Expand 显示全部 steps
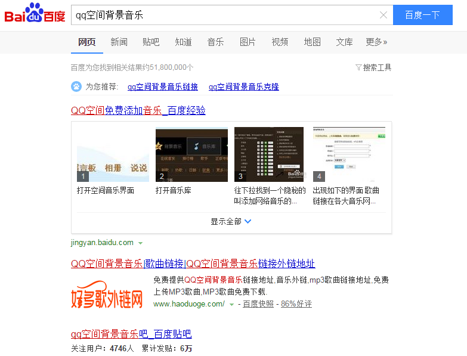467x356 pixels. [x=231, y=221]
